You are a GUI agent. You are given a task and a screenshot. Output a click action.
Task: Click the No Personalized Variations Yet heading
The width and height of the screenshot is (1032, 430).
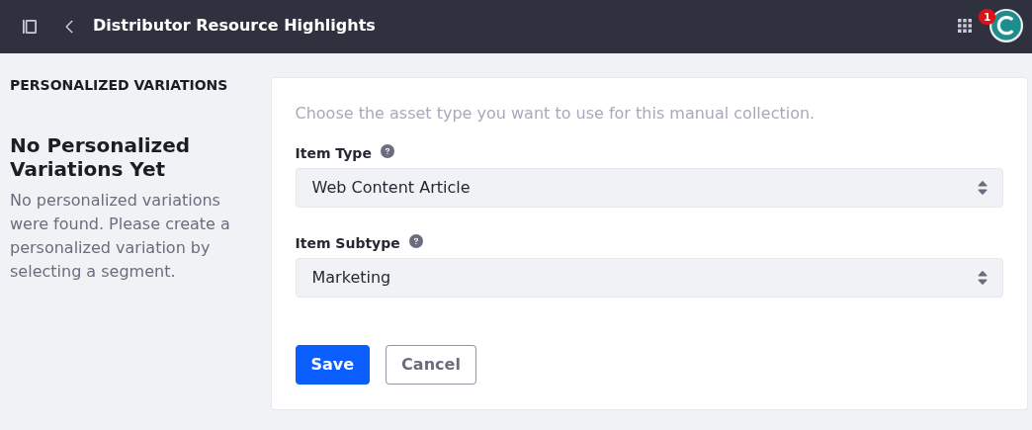(100, 157)
